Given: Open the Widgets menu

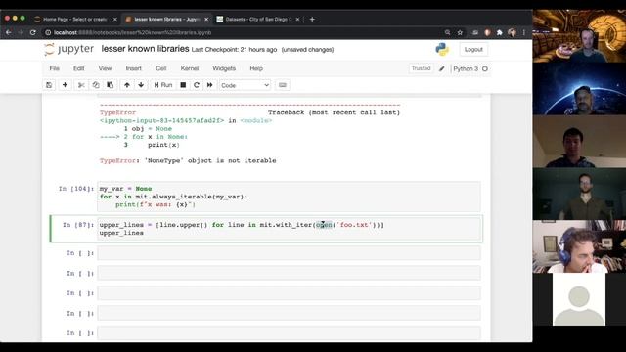Looking at the screenshot, I should (x=224, y=68).
